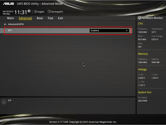Click the Voltage section heading
The height and width of the screenshot is (125, 166).
(x=142, y=70)
